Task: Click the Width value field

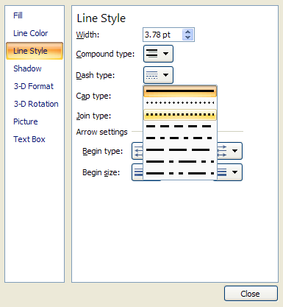Action: 162,35
